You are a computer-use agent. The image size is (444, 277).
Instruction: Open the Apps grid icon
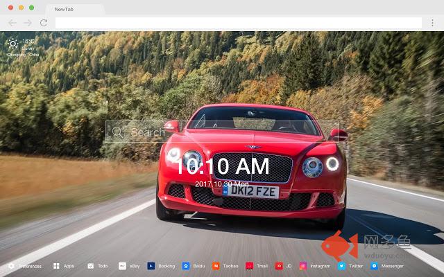tap(56, 266)
